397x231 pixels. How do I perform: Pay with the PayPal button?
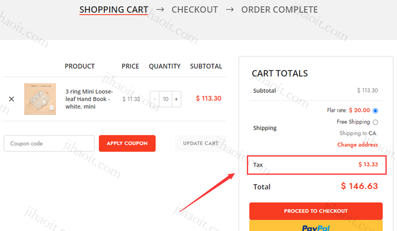coord(316,226)
